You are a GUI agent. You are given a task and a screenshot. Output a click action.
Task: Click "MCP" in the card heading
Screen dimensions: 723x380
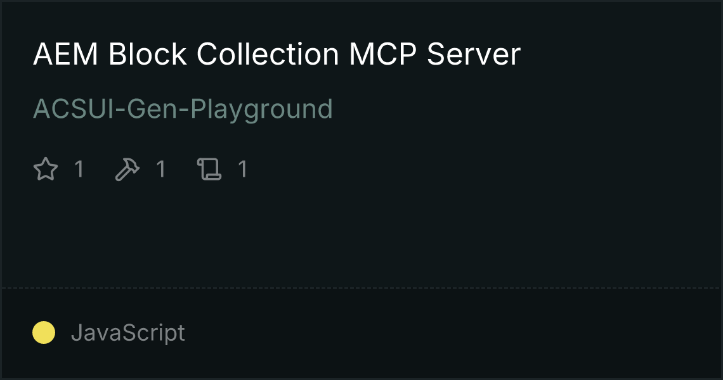383,54
